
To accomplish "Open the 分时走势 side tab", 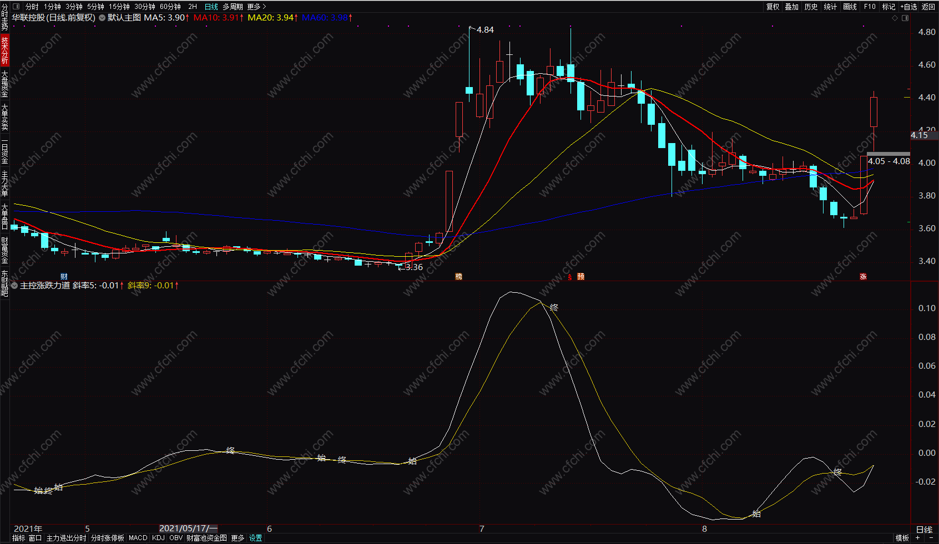I will pos(4,17).
